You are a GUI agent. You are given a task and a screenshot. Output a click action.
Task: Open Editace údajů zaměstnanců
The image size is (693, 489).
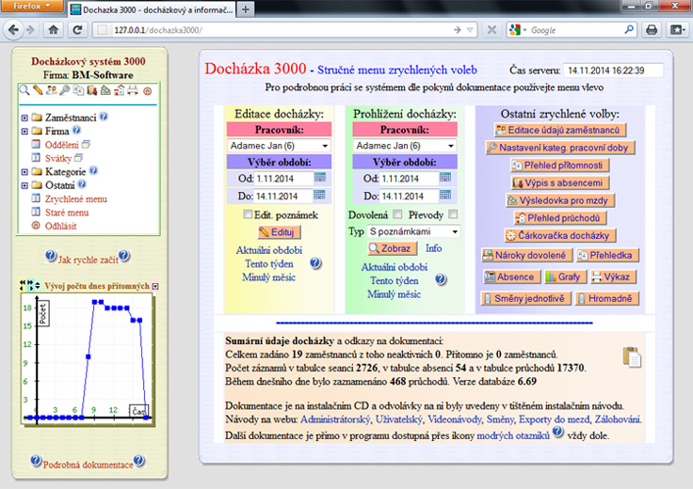point(560,130)
